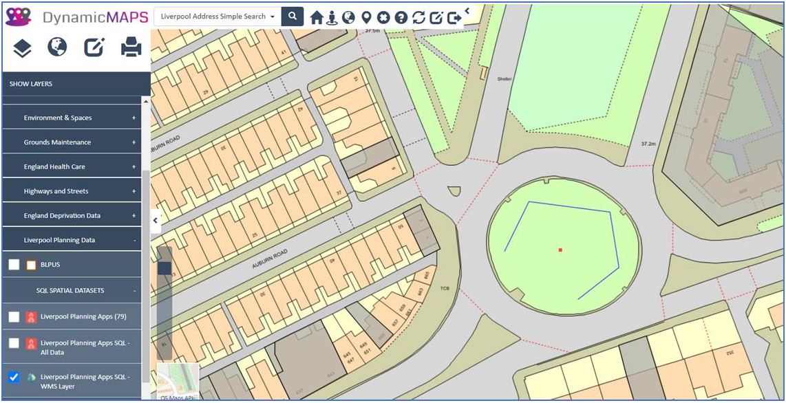Click the Liverpool Planning Apps (79) legend icon

[31, 316]
